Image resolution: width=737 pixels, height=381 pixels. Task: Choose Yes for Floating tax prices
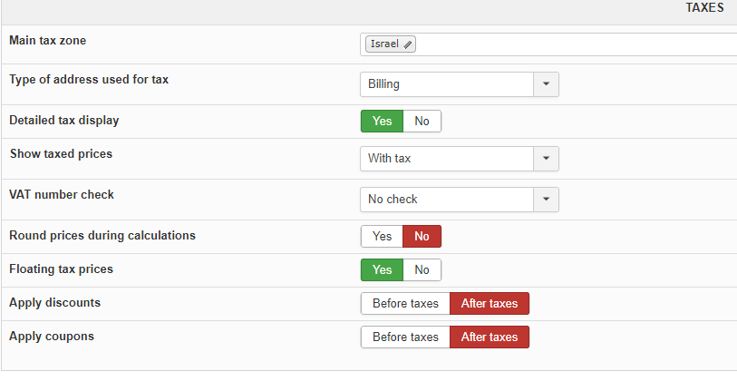pos(382,270)
